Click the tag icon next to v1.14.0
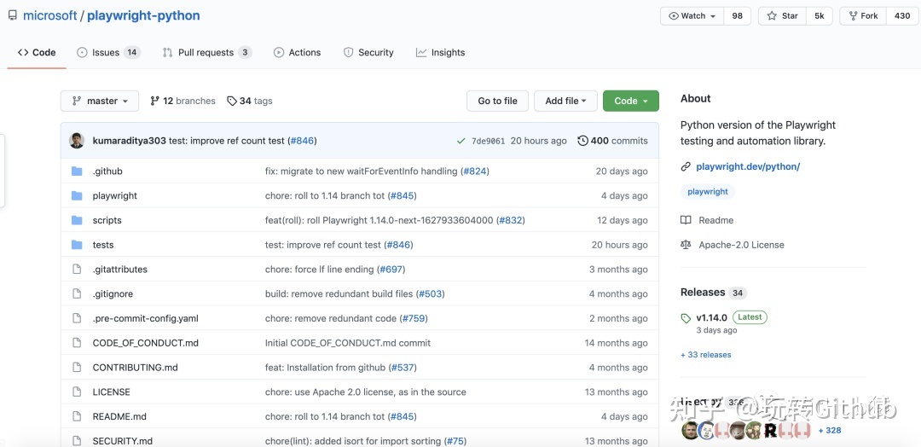 click(686, 318)
